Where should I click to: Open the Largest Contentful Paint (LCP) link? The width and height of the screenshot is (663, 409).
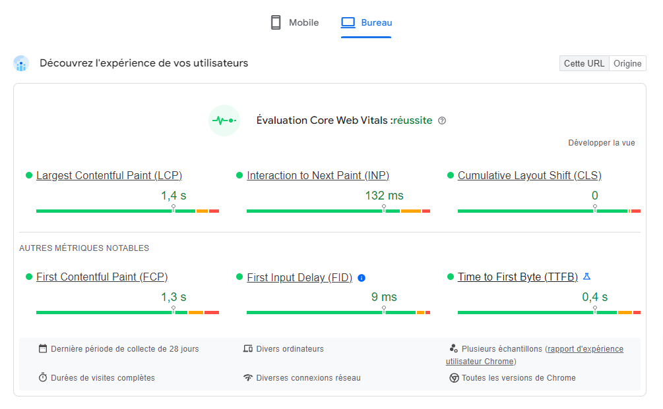109,176
